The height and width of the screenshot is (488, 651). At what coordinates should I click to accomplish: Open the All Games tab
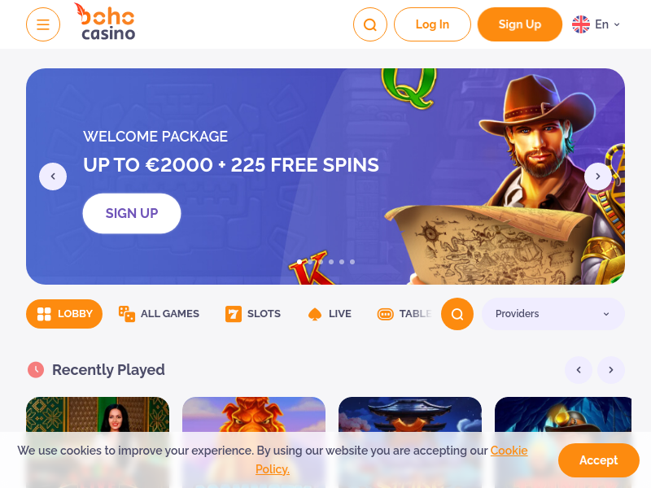click(x=159, y=314)
